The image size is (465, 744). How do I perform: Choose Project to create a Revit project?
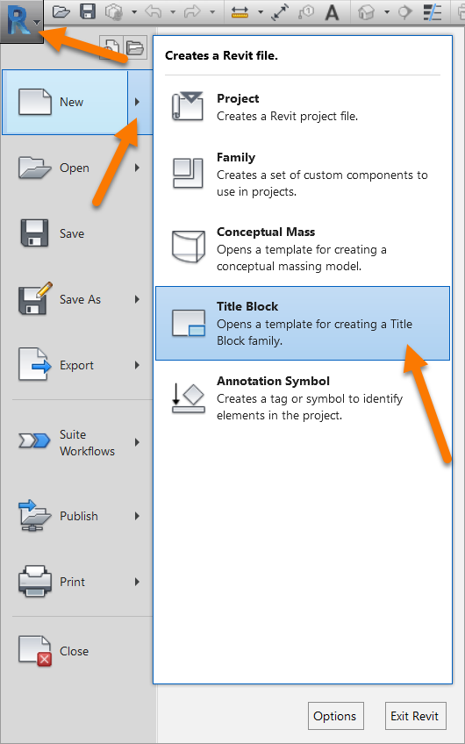[x=303, y=107]
